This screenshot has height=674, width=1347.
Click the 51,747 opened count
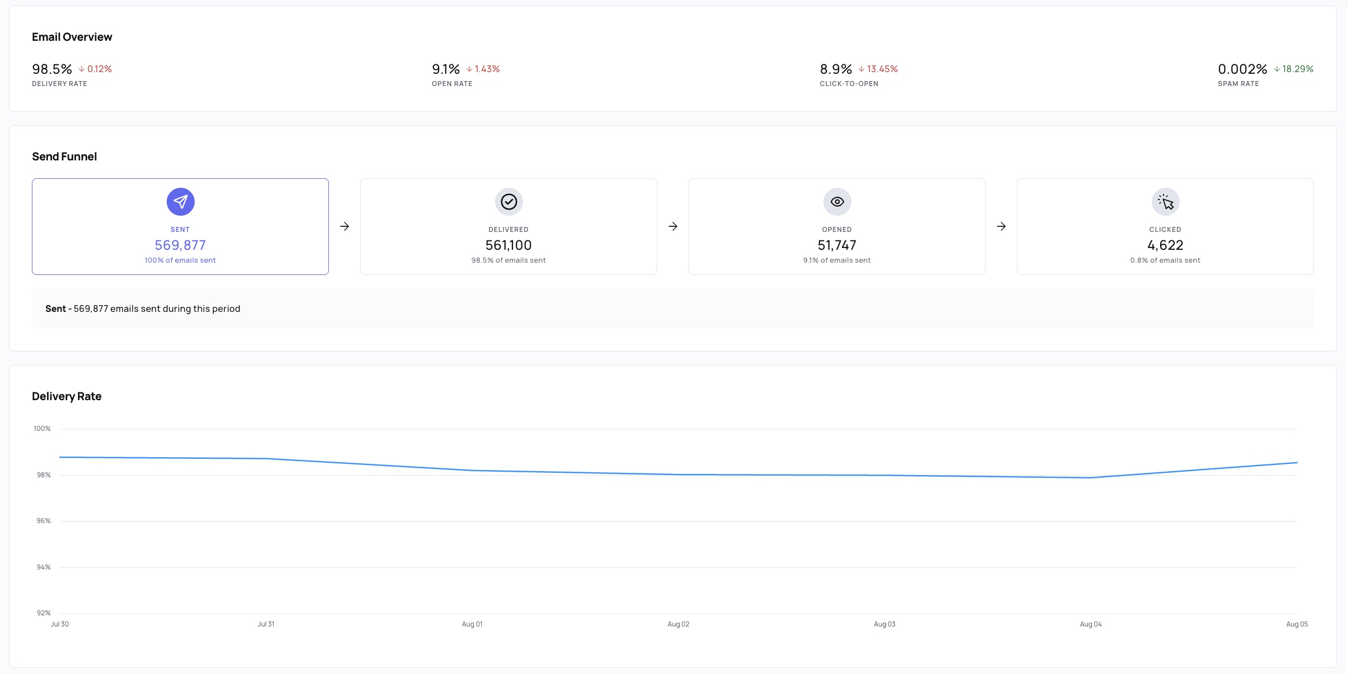[x=837, y=245]
